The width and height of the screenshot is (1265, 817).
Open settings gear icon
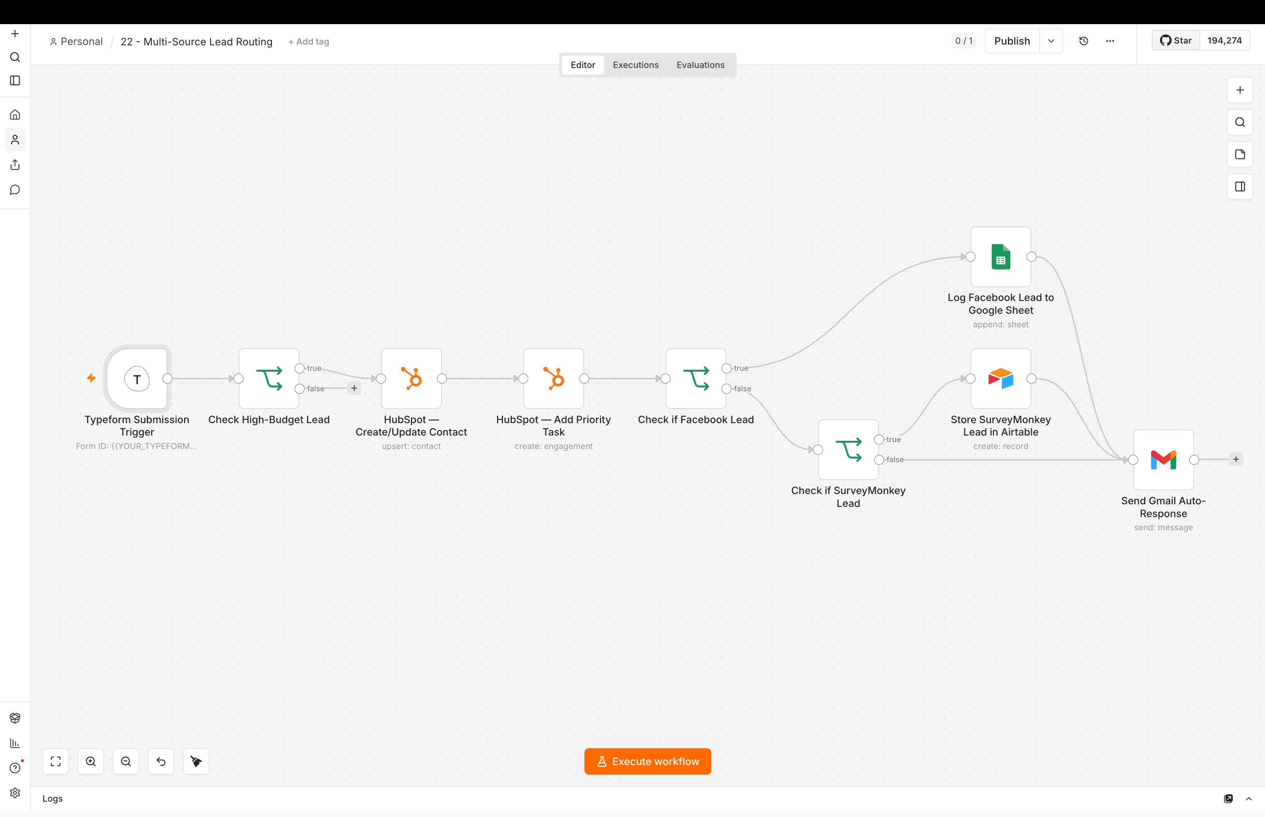point(15,792)
